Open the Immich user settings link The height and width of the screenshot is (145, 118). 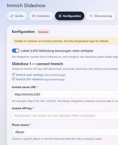[x=29, y=75]
